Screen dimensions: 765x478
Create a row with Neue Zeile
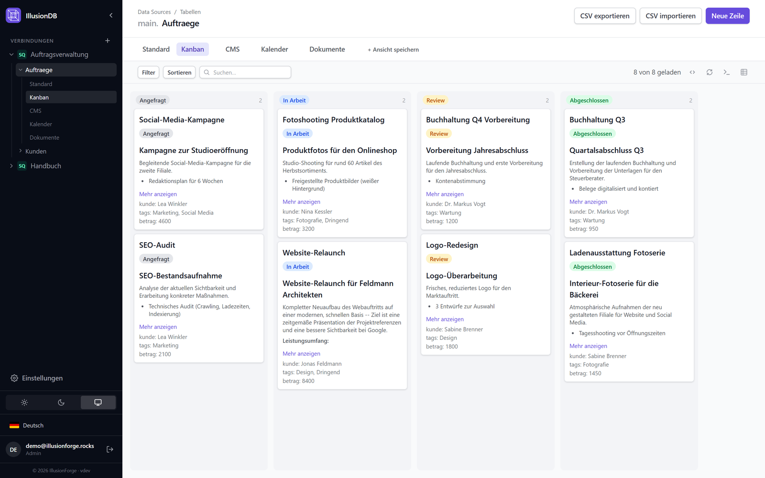[728, 16]
